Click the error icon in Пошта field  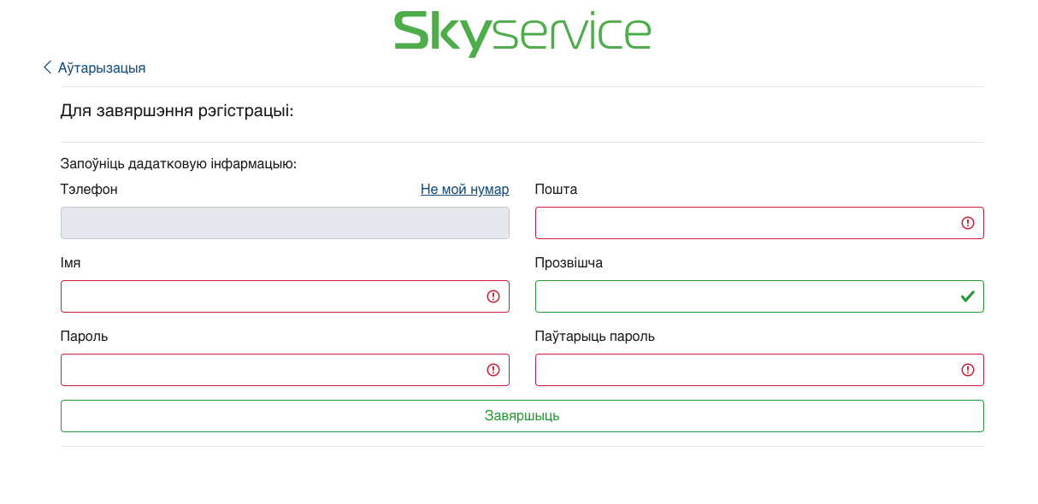(968, 223)
